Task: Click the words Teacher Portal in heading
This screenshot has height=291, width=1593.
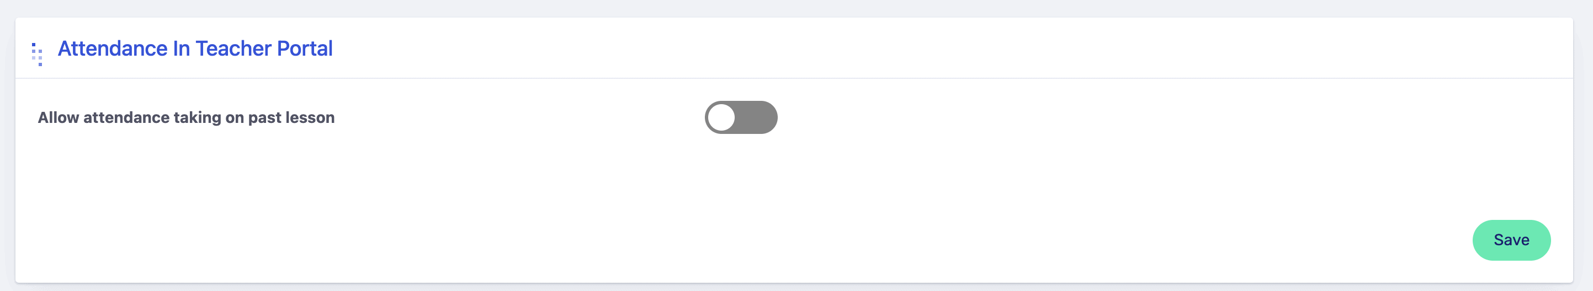Action: pyautogui.click(x=263, y=48)
